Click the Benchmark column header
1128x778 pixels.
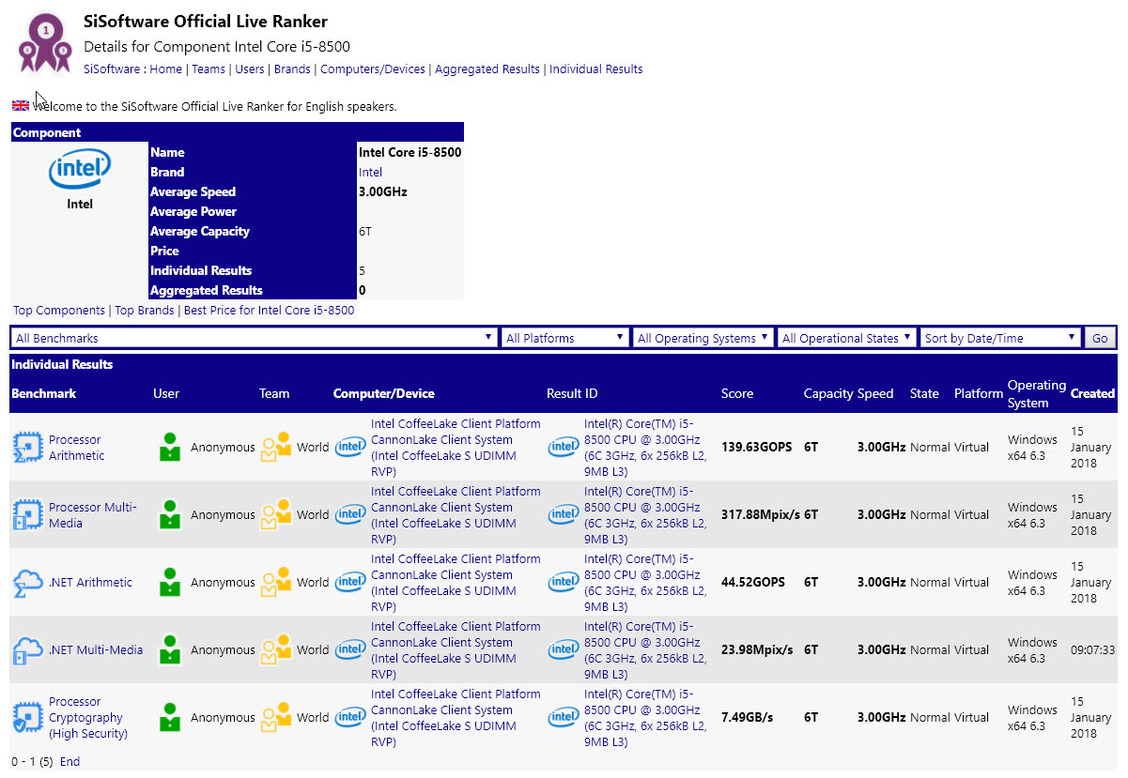(44, 394)
